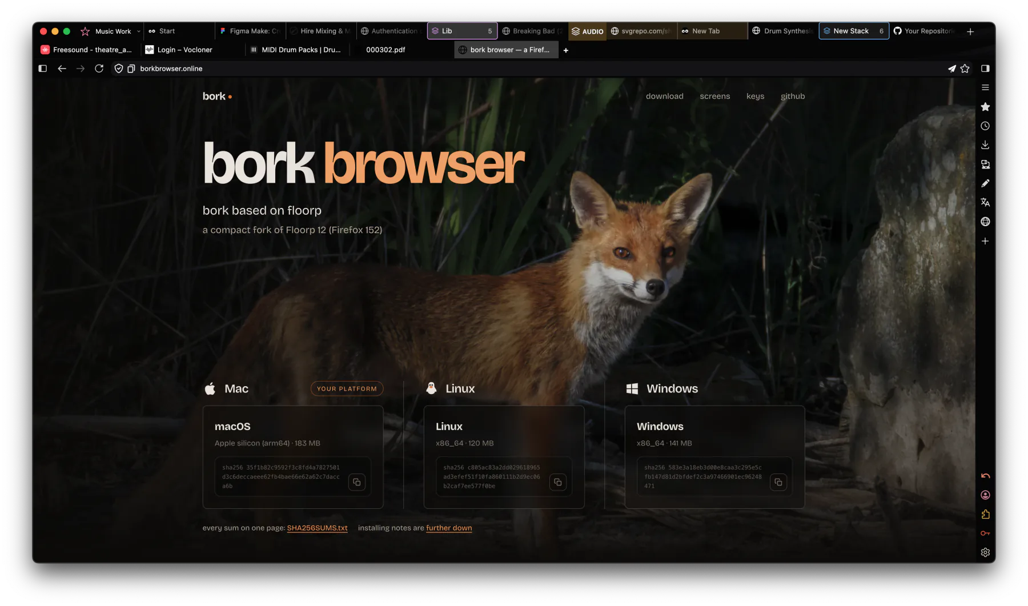Open the sidebar hamburger menu icon
This screenshot has height=606, width=1028.
[x=985, y=87]
